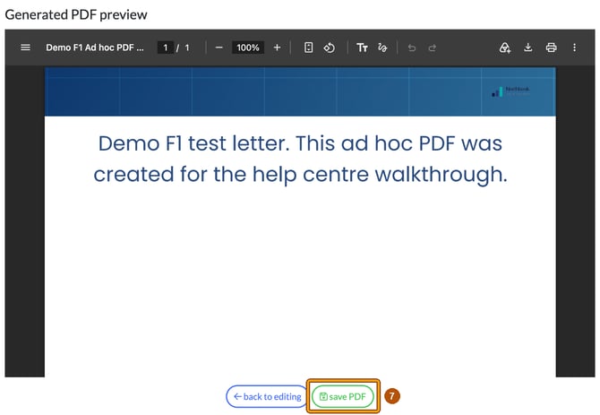Save the PDF to Google Drive
Image resolution: width=600 pixels, height=415 pixels.
pos(505,48)
